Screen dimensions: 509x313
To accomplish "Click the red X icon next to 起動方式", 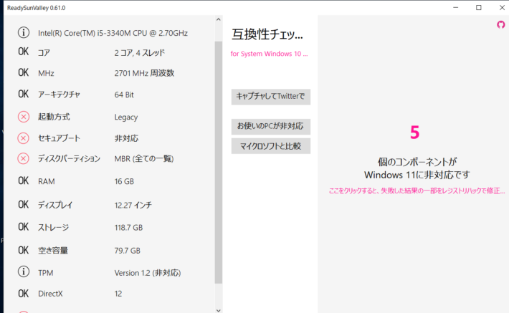I will (x=24, y=117).
